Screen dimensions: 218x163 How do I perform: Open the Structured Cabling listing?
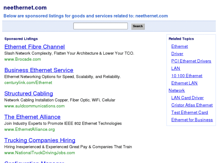click(28, 94)
